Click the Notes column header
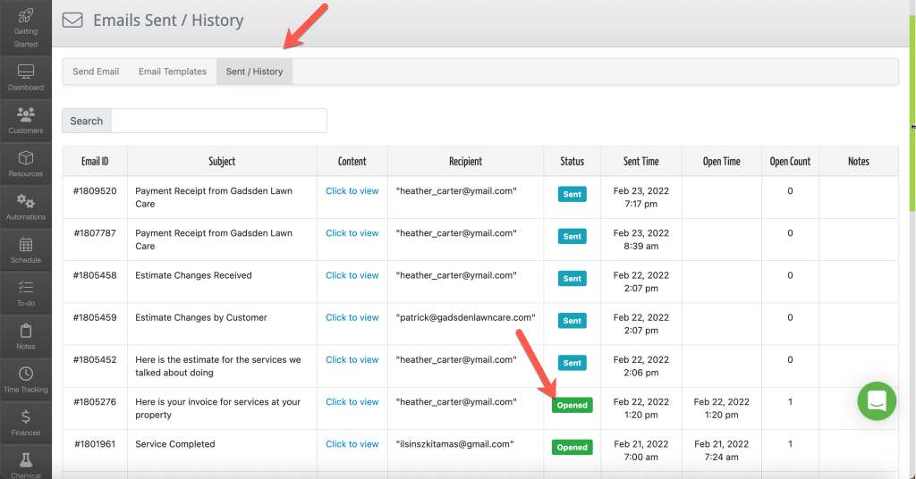916x479 pixels. pyautogui.click(x=859, y=161)
